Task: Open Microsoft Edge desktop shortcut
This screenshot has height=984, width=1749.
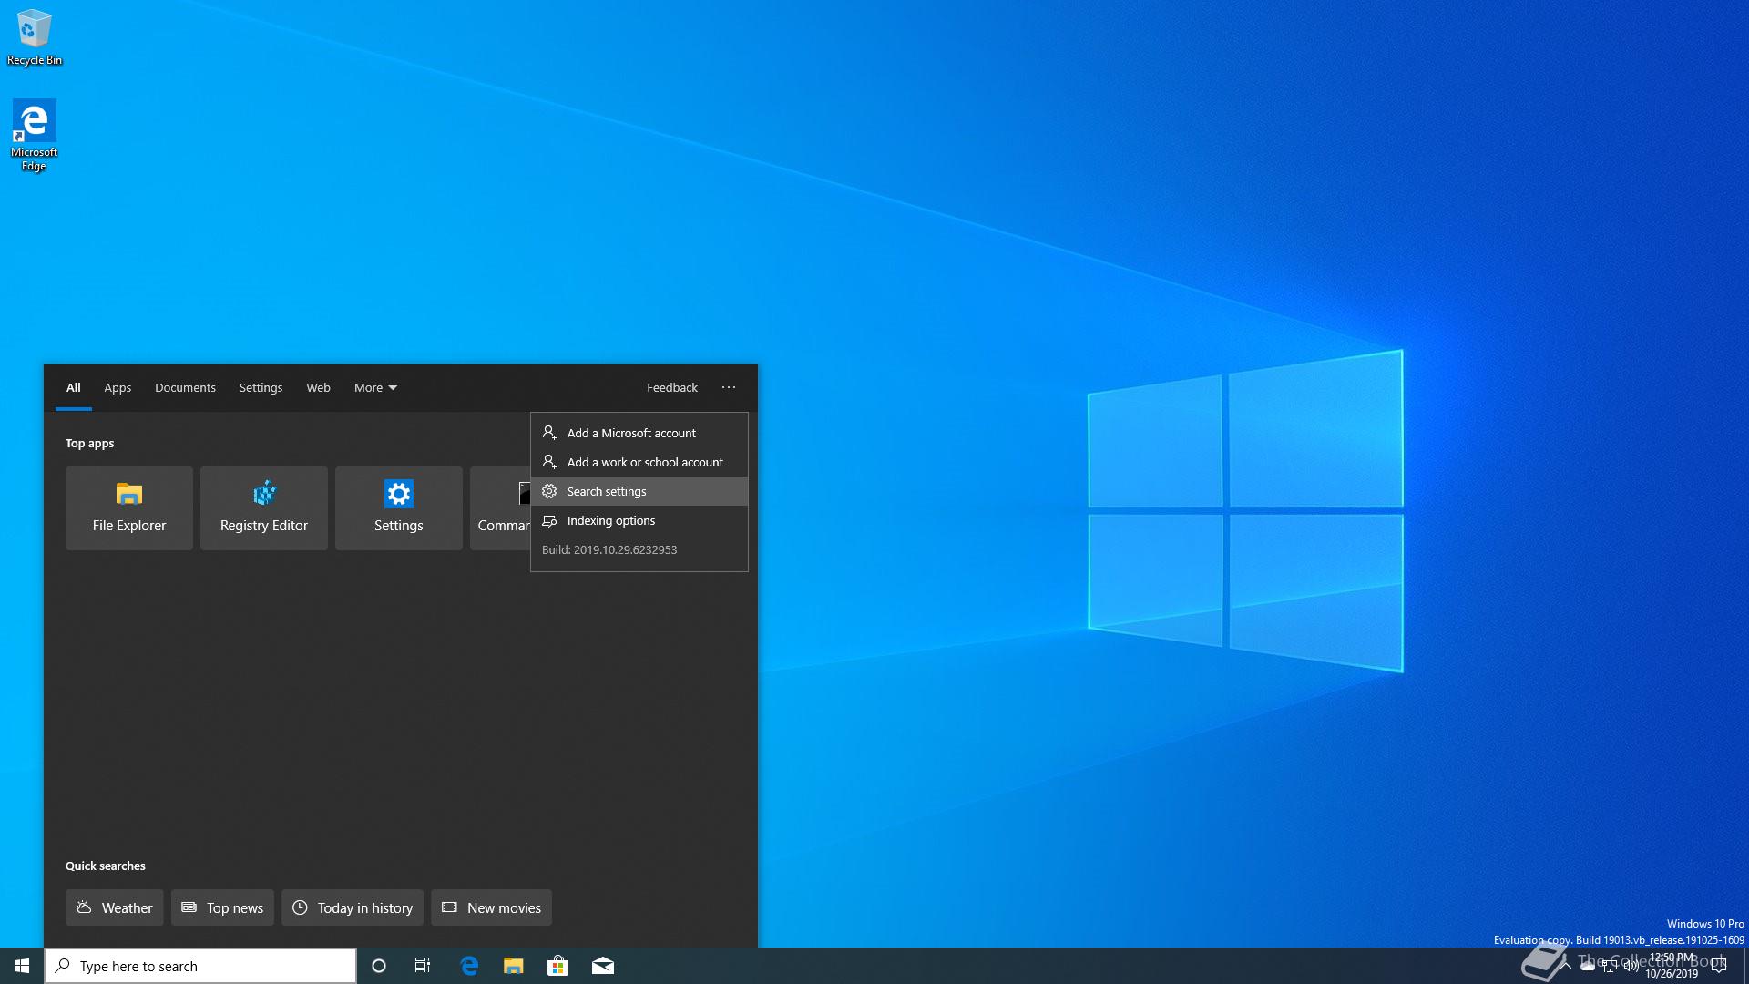Action: pos(34,133)
